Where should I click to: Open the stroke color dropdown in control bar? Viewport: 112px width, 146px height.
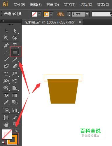coord(51,14)
